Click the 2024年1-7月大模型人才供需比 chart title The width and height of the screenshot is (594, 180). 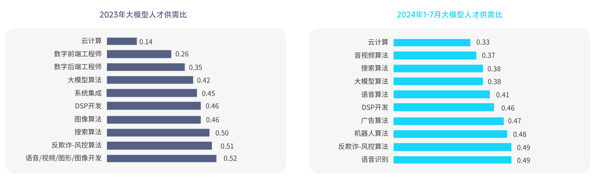click(x=449, y=15)
